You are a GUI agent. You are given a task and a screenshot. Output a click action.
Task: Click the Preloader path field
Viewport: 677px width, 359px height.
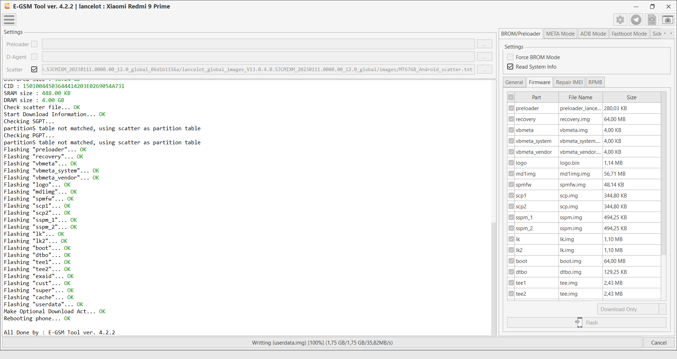point(258,44)
